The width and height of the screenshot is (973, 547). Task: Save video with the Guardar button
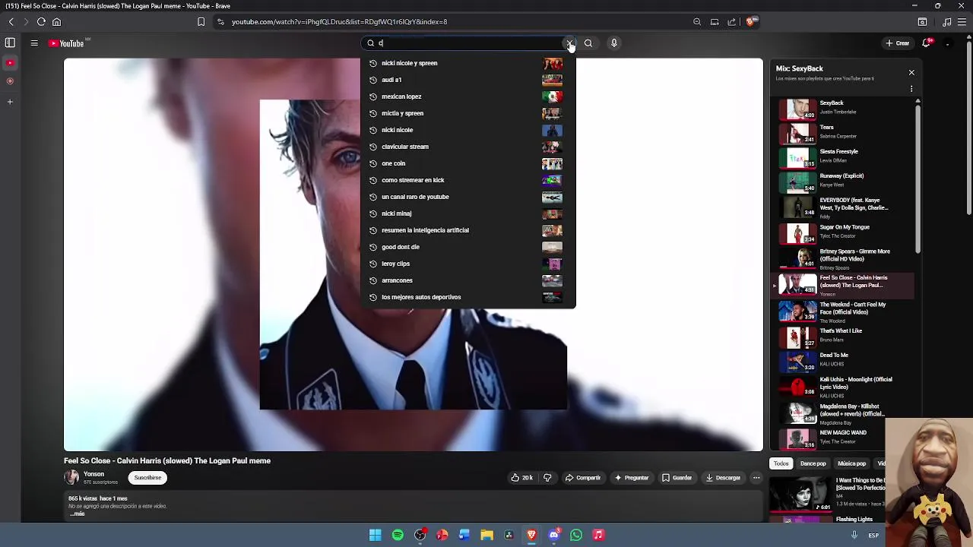(677, 478)
